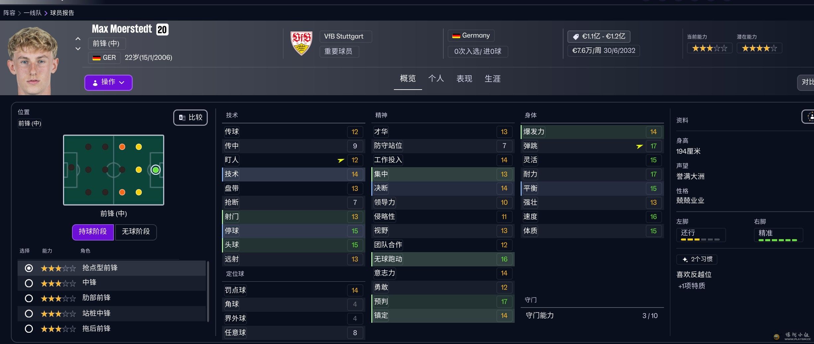This screenshot has height=344, width=814.
Task: Click the German flag next to GER
Action: (x=97, y=58)
